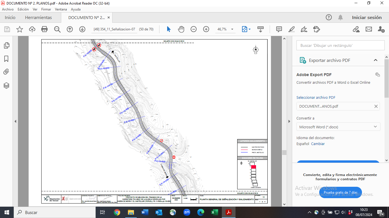This screenshot has height=218, width=389.
Task: Print the document with printer icon
Action: coord(44,29)
